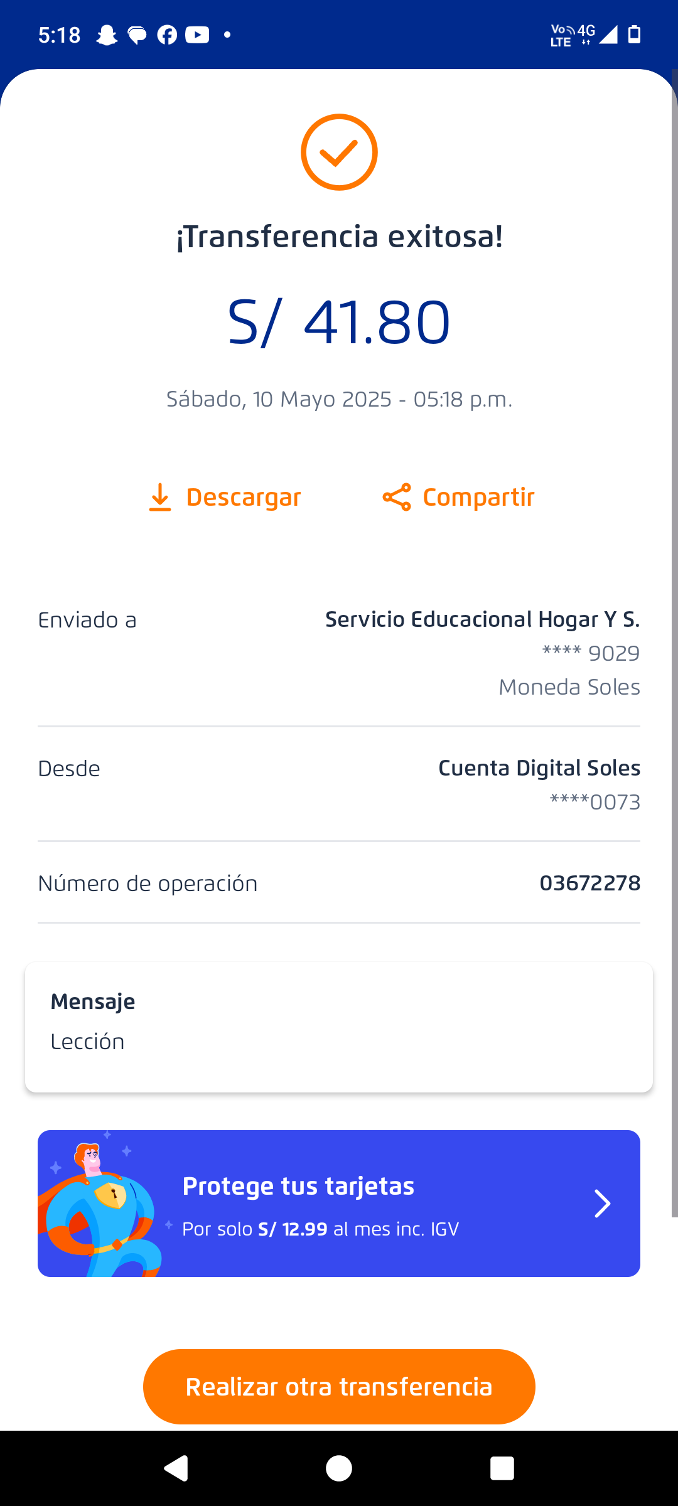Tap the share icon beside Compartir
The height and width of the screenshot is (1506, 678).
[x=397, y=497]
